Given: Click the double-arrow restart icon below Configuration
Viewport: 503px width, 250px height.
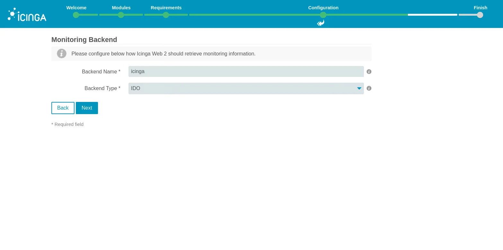Looking at the screenshot, I should (321, 23).
